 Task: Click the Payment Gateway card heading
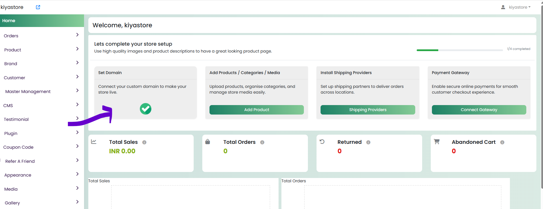[x=451, y=73]
